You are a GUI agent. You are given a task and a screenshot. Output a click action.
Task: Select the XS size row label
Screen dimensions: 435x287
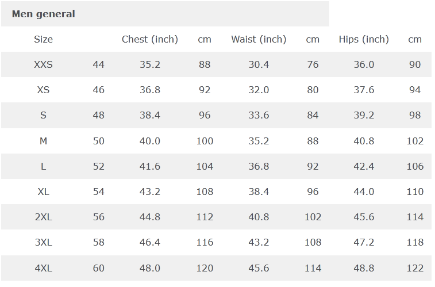click(x=43, y=90)
